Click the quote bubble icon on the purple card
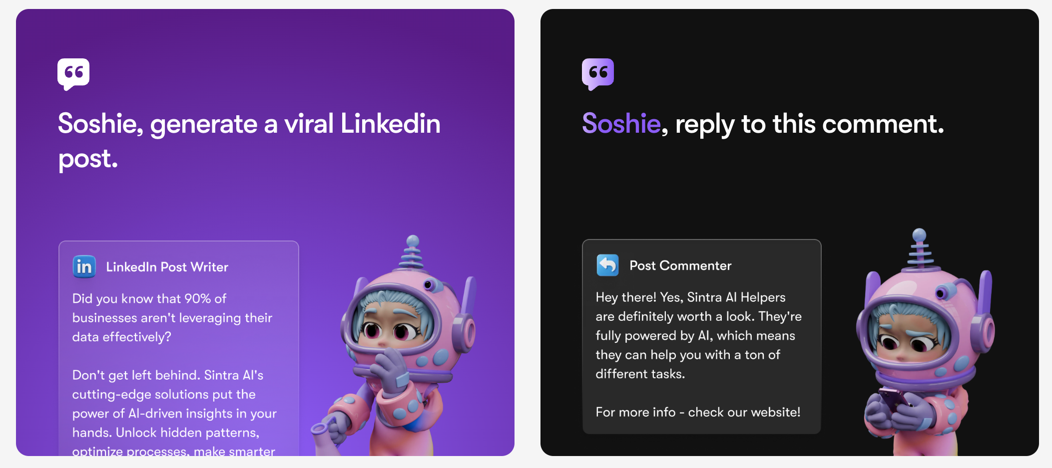The width and height of the screenshot is (1052, 468). pos(73,73)
